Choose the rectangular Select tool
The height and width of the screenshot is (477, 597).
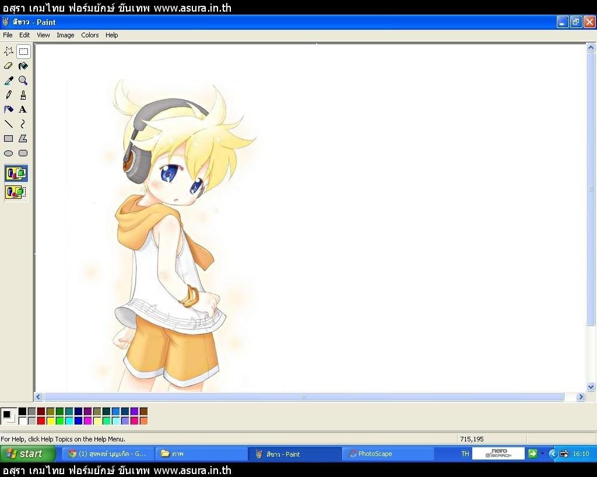tap(23, 51)
